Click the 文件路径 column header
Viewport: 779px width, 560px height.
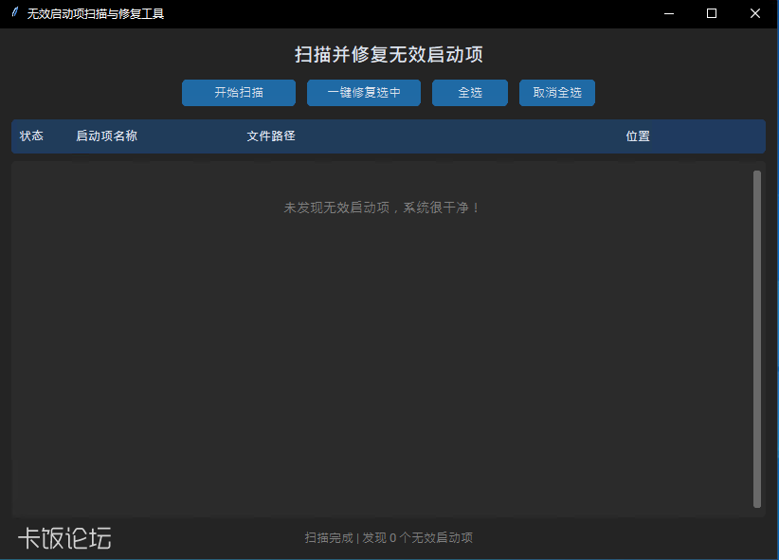pos(271,136)
